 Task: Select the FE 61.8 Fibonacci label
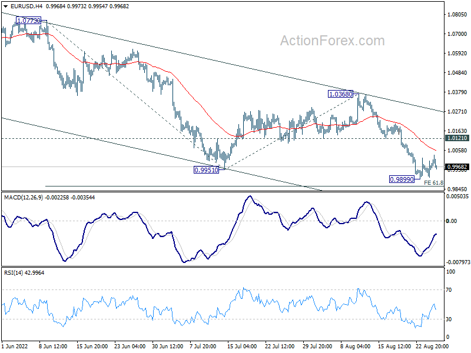point(433,182)
